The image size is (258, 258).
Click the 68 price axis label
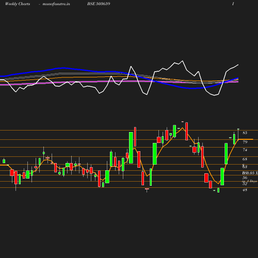pos(245,159)
